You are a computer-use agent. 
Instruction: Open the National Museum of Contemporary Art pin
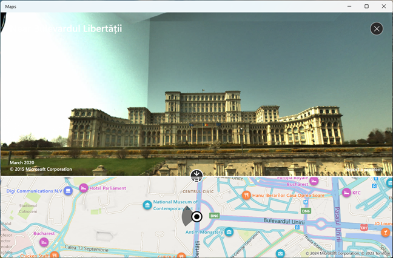(147, 205)
